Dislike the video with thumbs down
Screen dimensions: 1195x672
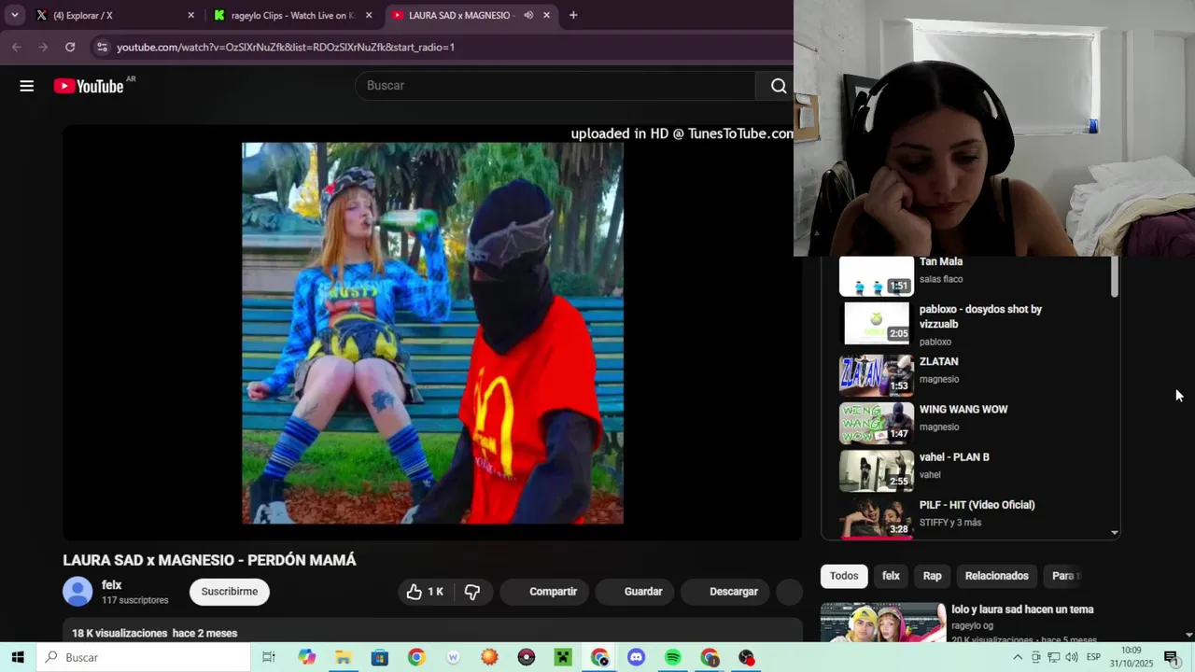tap(472, 592)
